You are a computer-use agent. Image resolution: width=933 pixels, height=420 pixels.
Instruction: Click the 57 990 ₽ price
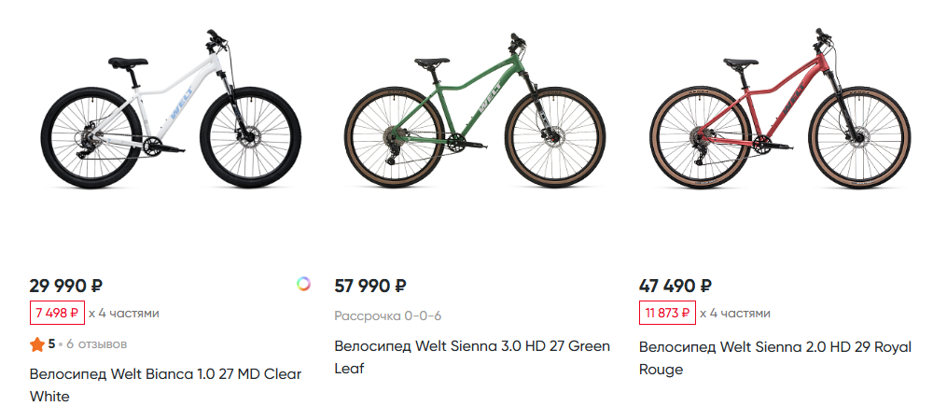click(370, 286)
